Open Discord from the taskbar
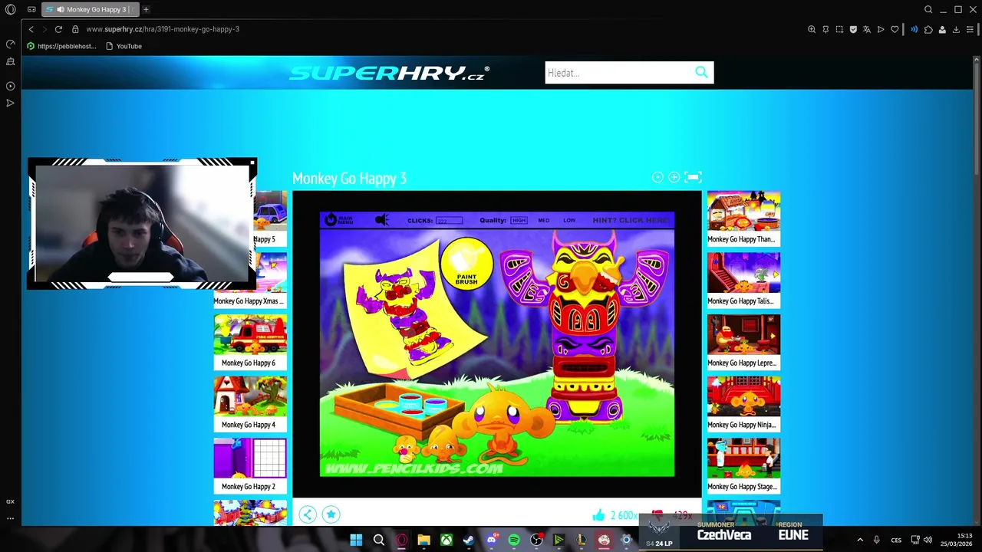Image resolution: width=982 pixels, height=552 pixels. pyautogui.click(x=492, y=540)
